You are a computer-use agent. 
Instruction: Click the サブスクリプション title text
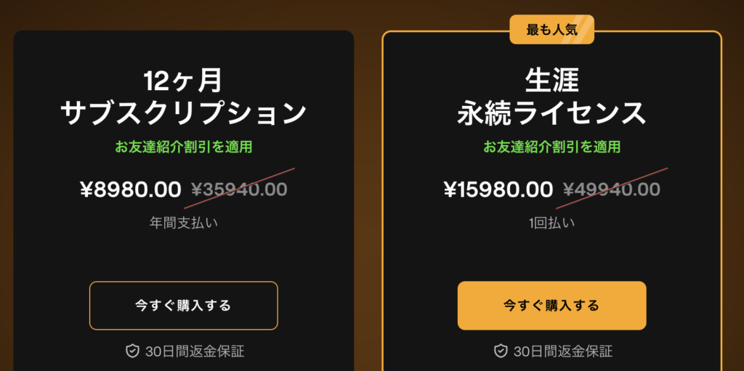[x=183, y=113]
